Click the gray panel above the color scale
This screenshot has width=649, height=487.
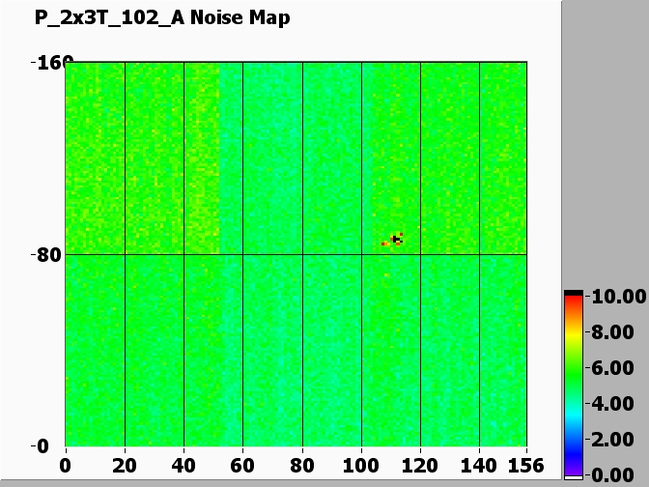(605, 145)
